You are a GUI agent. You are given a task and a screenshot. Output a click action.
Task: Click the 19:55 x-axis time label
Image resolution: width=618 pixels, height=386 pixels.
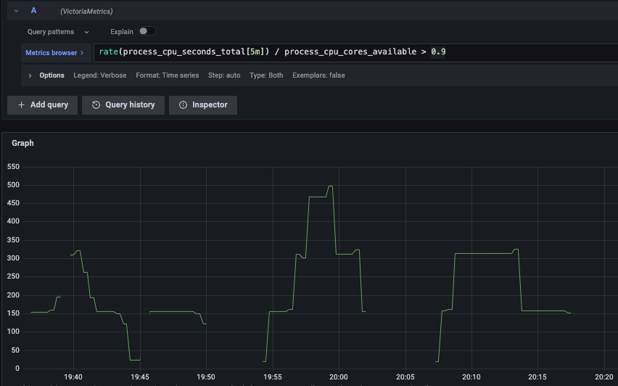[272, 377]
